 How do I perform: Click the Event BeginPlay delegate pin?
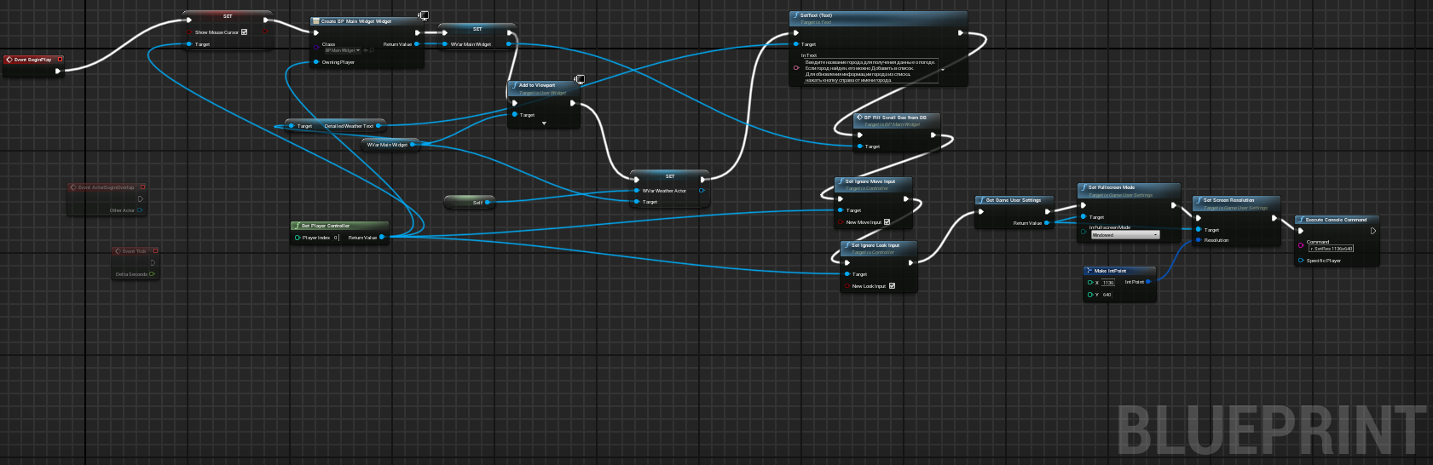click(60, 60)
